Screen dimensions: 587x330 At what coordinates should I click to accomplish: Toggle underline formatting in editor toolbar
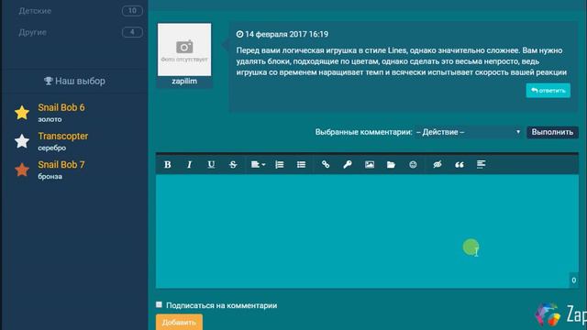[211, 165]
